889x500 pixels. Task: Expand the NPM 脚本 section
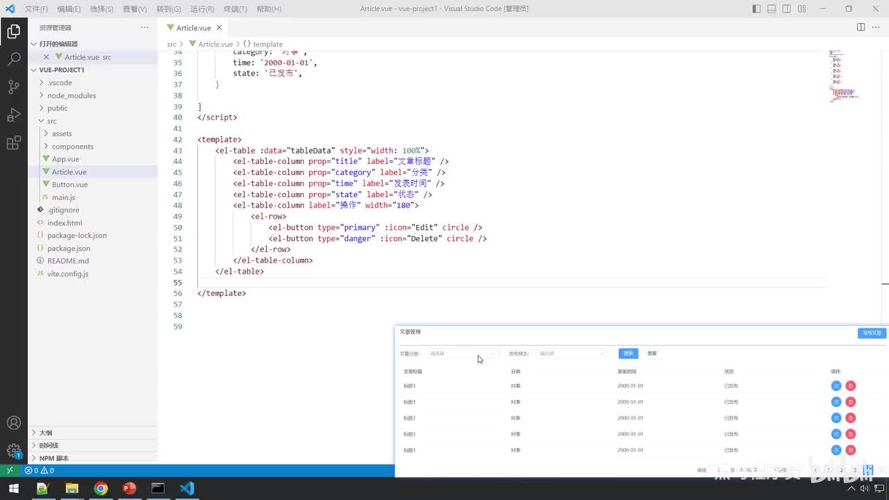click(53, 458)
